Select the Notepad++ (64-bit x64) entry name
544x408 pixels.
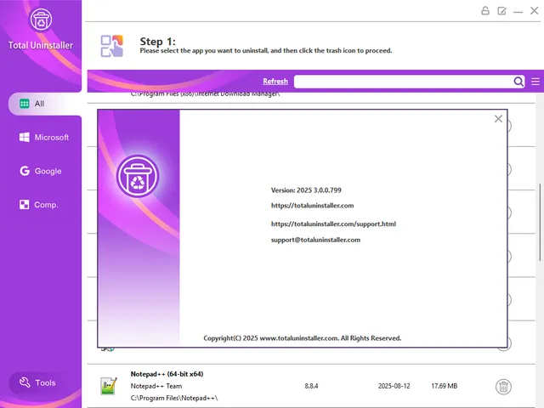click(x=167, y=374)
